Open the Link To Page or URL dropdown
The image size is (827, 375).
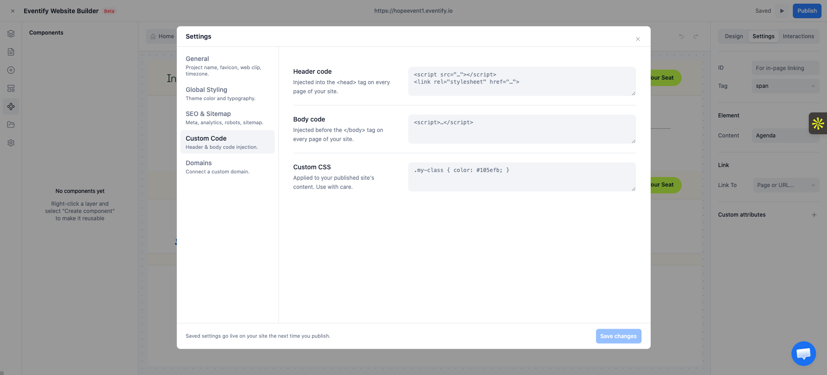(786, 185)
